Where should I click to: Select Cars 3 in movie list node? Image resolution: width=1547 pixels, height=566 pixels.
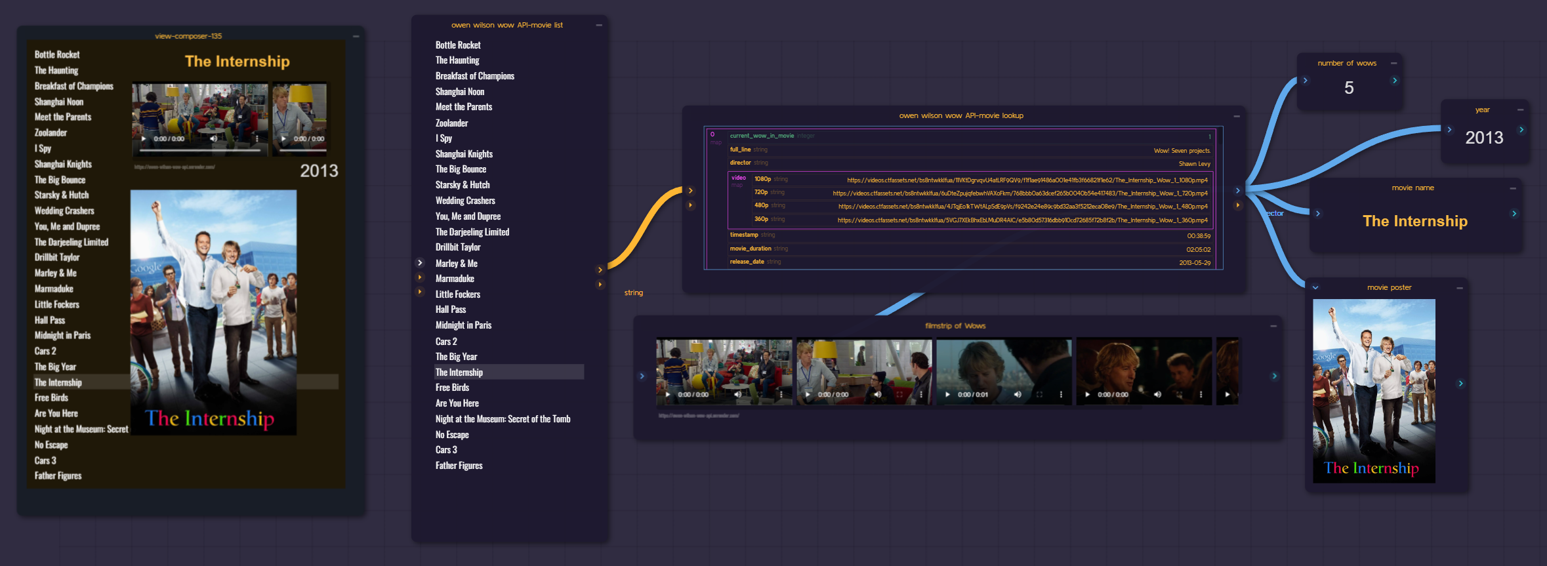pyautogui.click(x=446, y=450)
